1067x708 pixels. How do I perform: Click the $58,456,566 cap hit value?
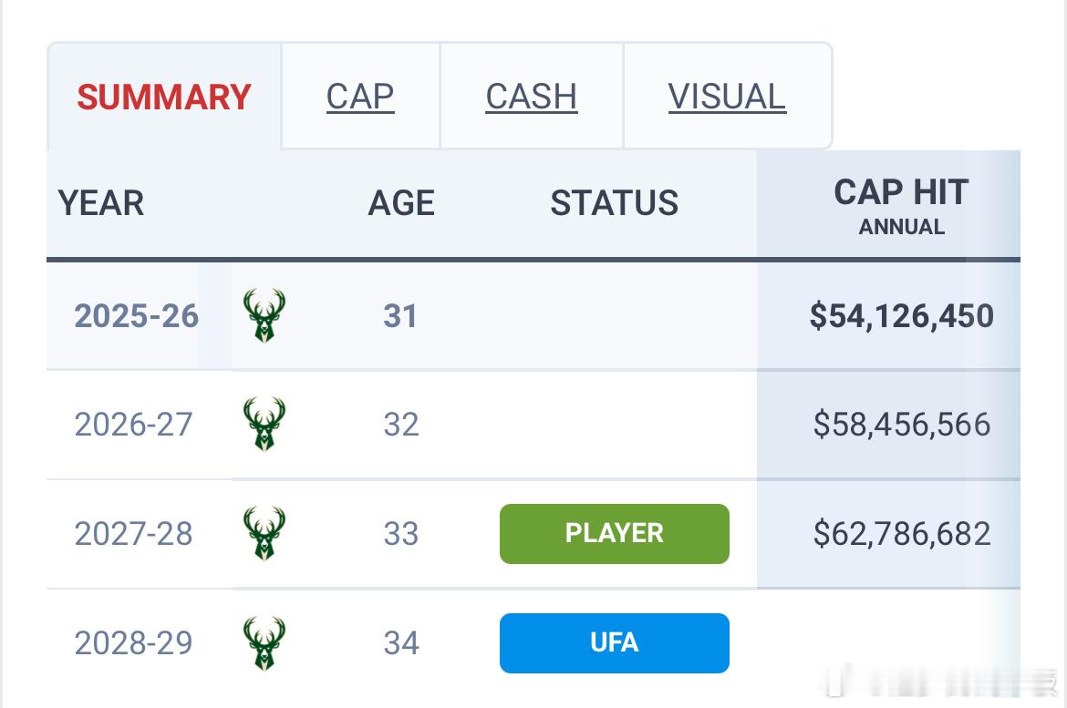point(902,425)
